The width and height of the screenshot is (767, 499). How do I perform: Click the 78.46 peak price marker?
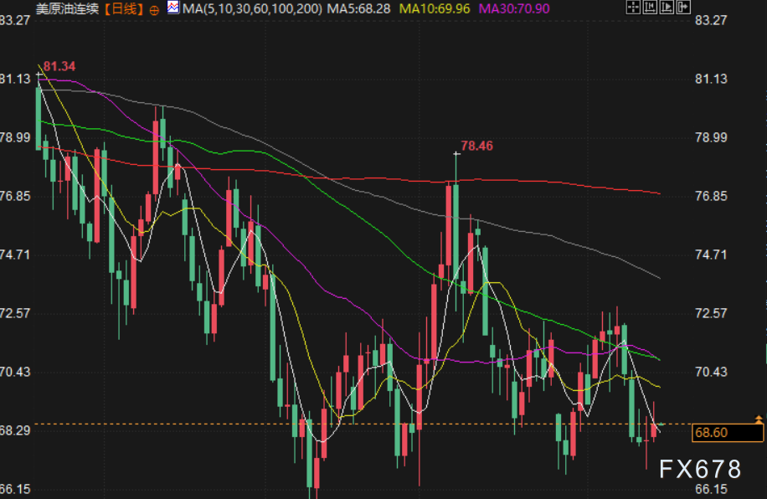(x=476, y=146)
